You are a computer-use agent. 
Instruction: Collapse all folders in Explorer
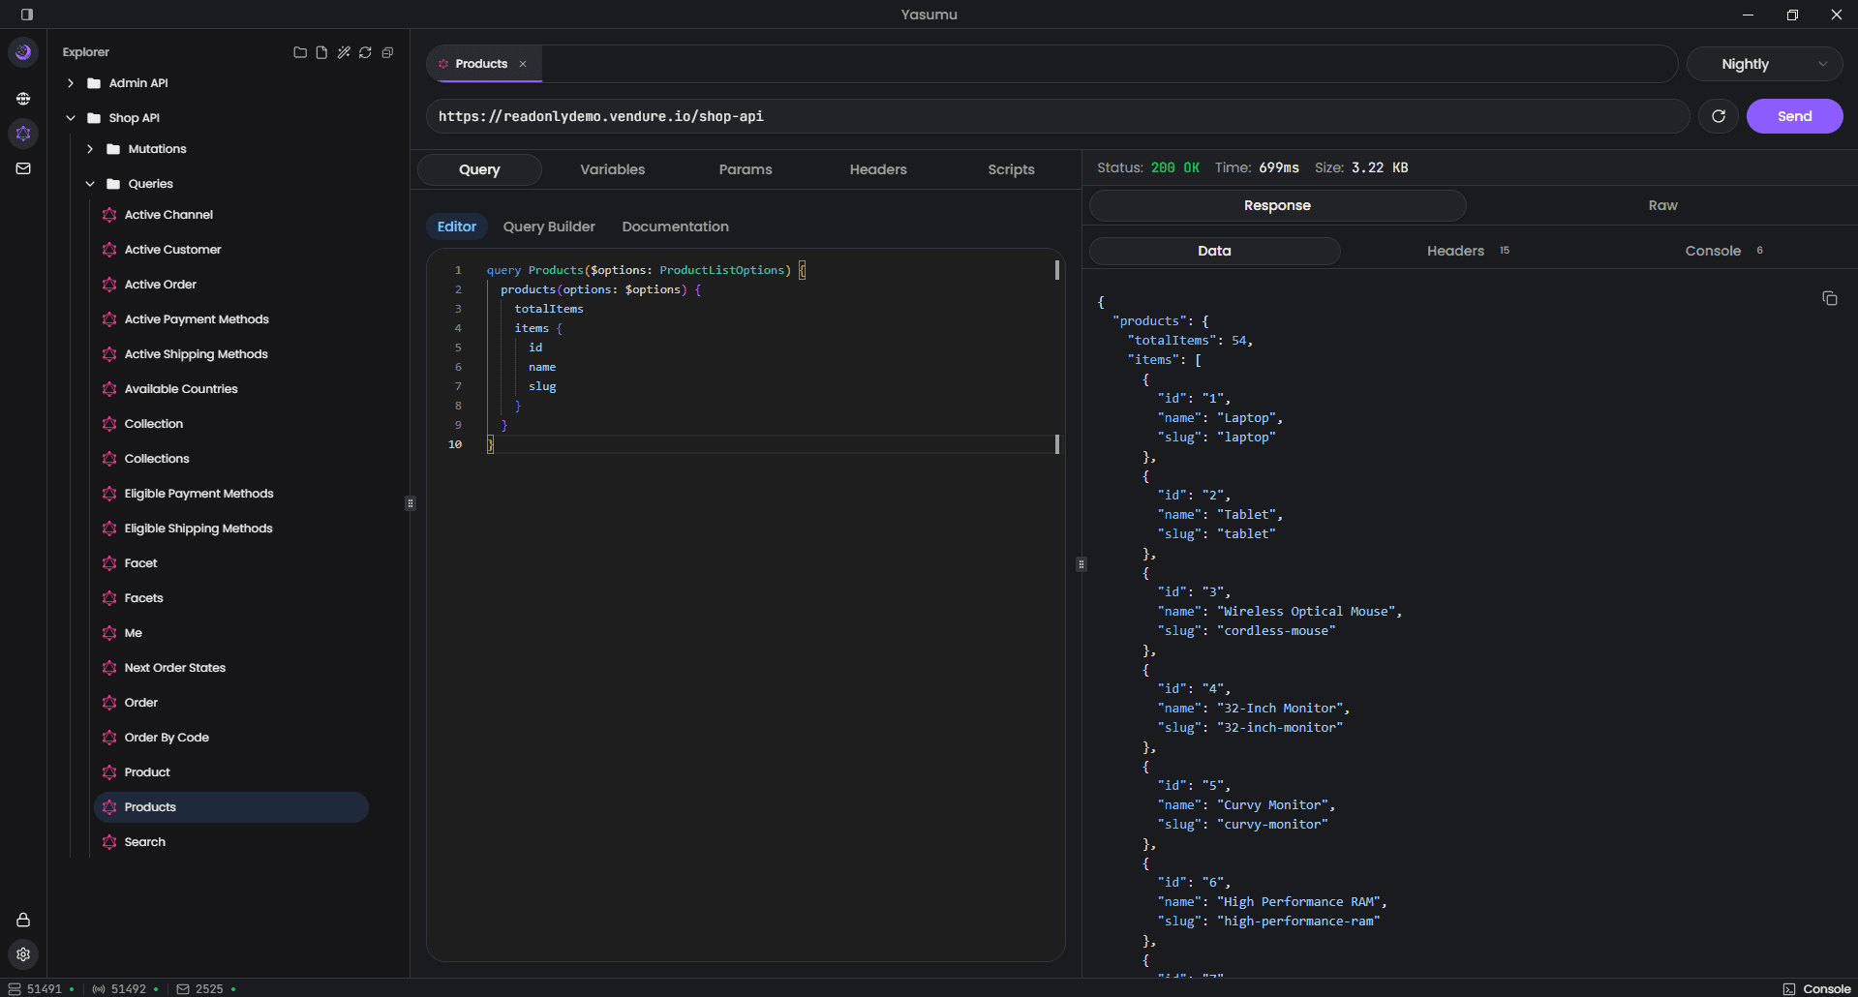387,52
